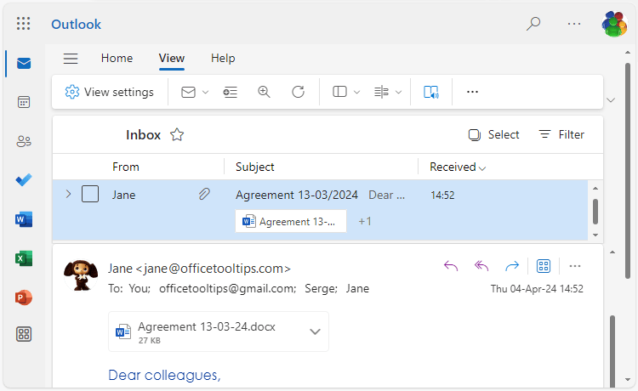
Task: Click the main window scrollbar thumb
Action: pyautogui.click(x=629, y=171)
